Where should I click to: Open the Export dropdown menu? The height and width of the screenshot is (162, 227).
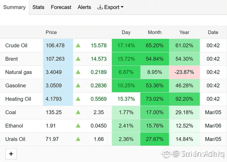click(110, 7)
